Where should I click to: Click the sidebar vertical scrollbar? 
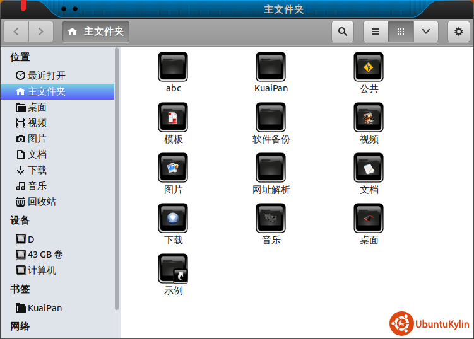[x=117, y=176]
